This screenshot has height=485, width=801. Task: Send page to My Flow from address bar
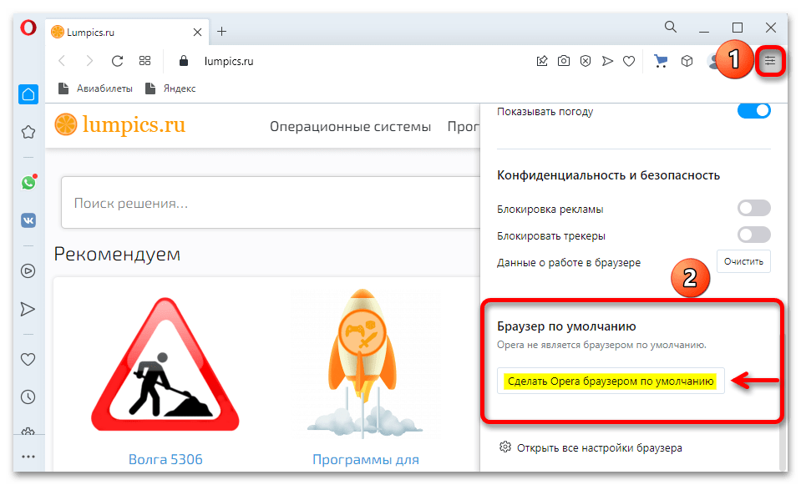tap(607, 61)
